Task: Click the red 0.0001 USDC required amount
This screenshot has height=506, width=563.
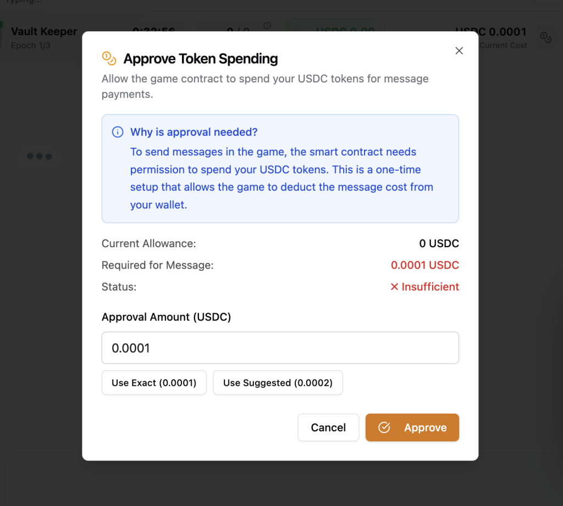Action: (424, 265)
